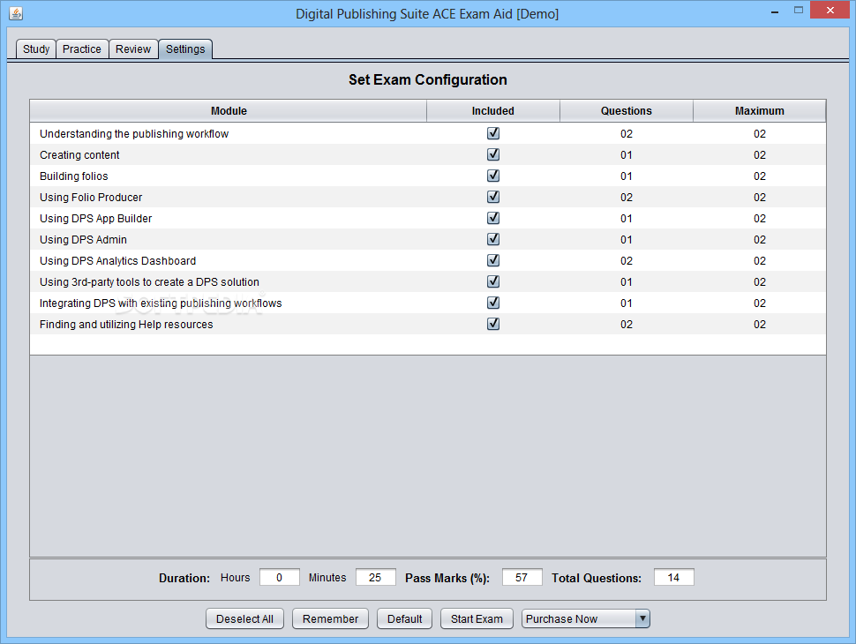Click the Deselect All button
Image resolution: width=856 pixels, height=644 pixels.
(x=244, y=619)
